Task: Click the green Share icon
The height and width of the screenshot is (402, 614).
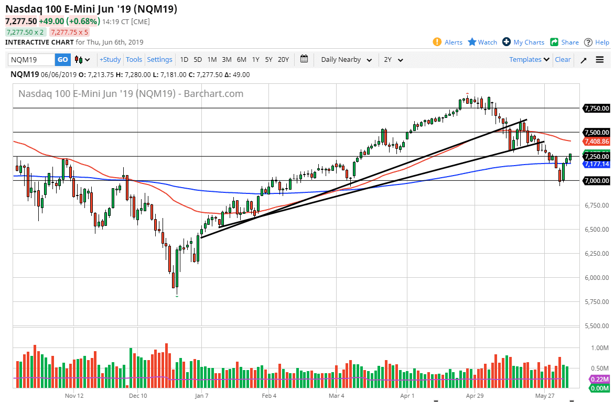Action: (555, 42)
